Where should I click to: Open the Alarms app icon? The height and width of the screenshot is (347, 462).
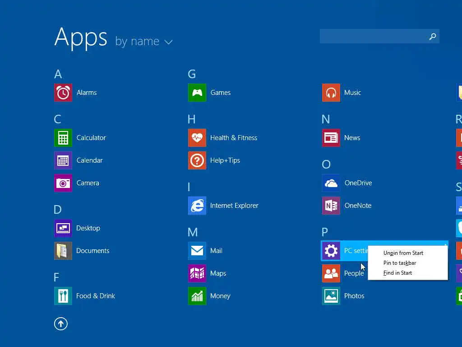[x=63, y=93]
